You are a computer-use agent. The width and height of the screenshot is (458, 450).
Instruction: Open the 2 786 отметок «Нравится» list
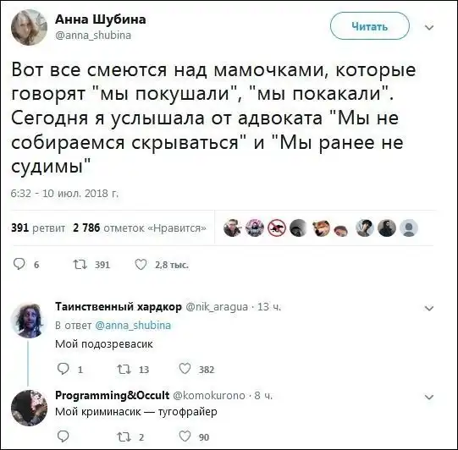pos(140,228)
